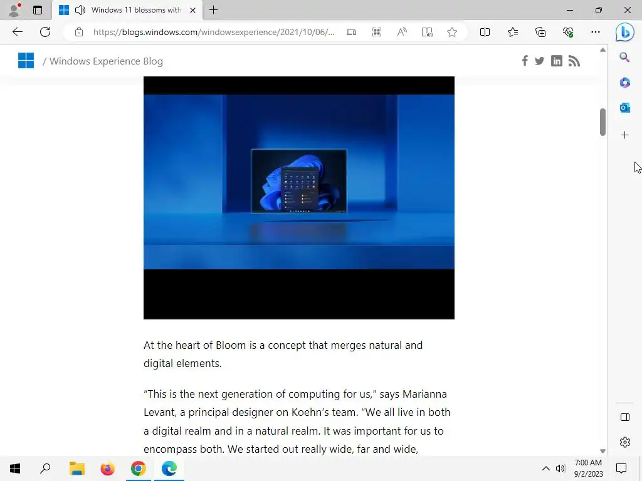Enter Immersive Reader mode

click(427, 32)
